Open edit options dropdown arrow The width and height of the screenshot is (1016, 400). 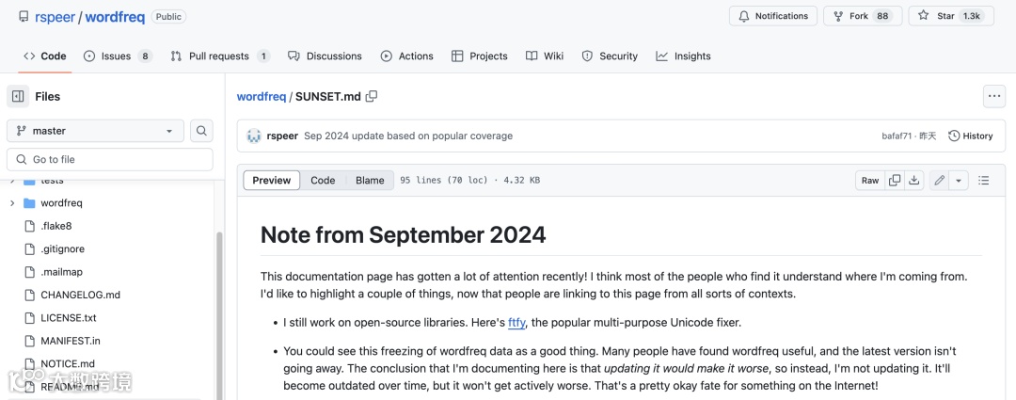(x=959, y=181)
